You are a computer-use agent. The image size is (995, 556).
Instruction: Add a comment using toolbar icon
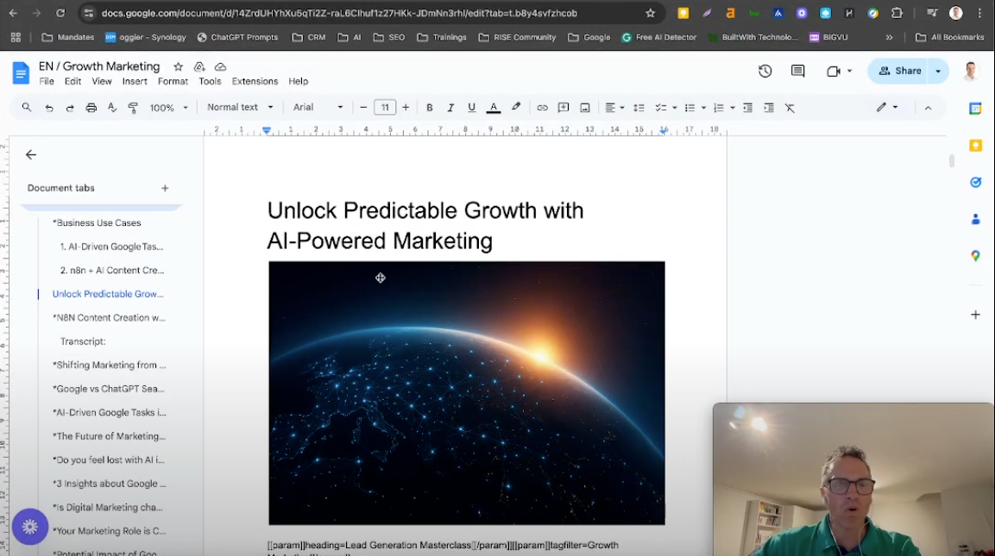click(564, 108)
